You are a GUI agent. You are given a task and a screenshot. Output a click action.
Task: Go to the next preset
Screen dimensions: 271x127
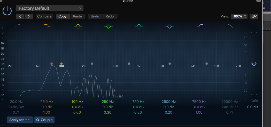tap(29, 16)
